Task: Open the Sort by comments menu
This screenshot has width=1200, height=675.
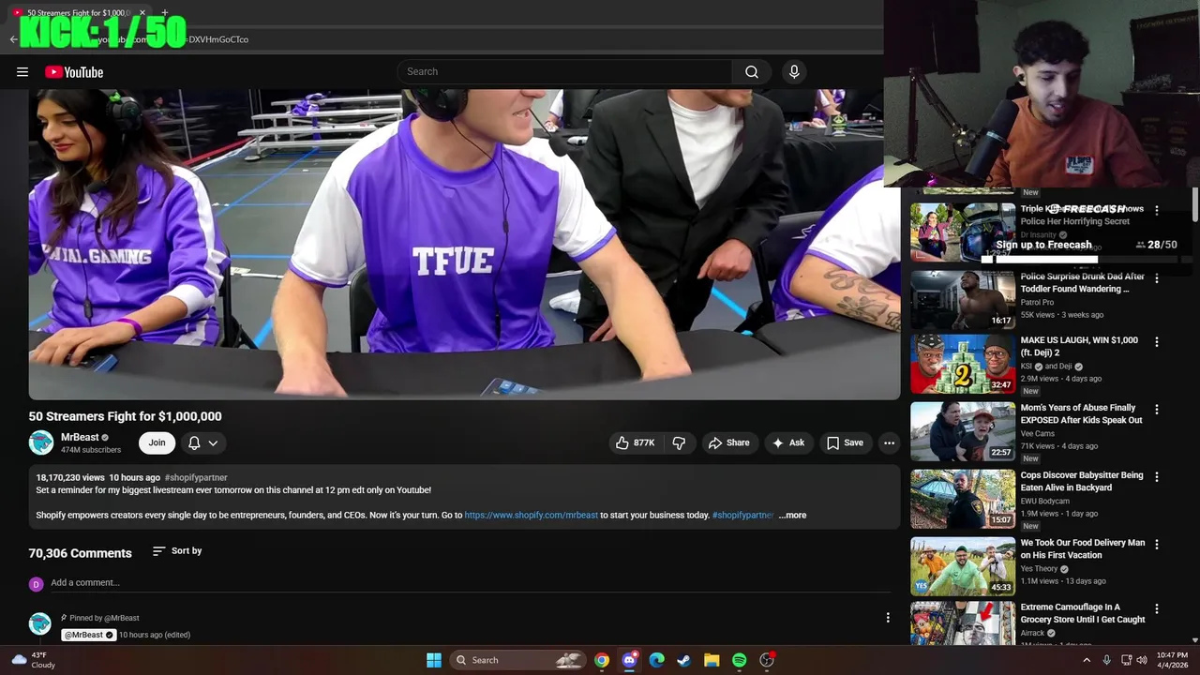Action: click(177, 551)
